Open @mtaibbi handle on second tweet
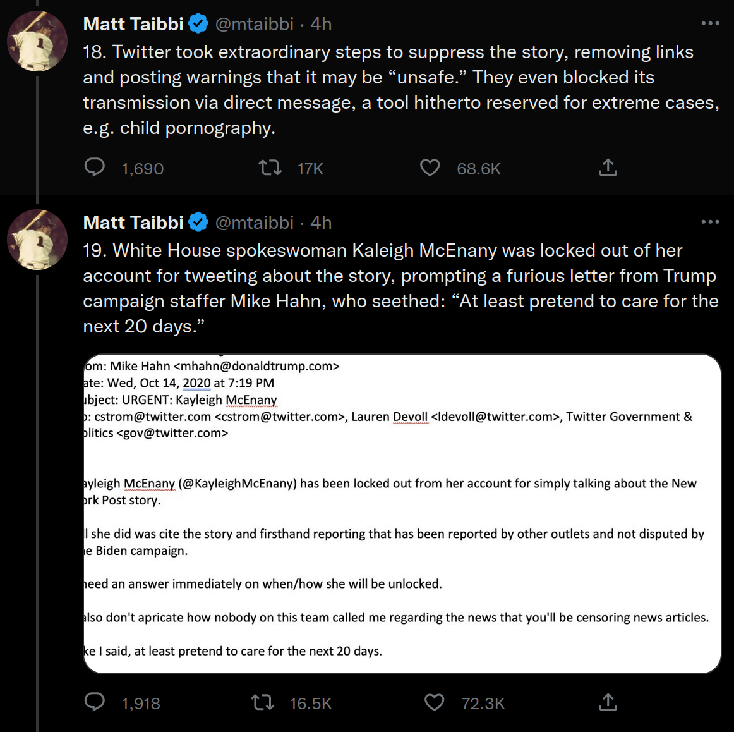 pos(254,223)
